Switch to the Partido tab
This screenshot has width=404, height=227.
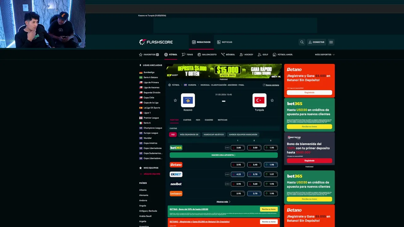[x=174, y=120]
